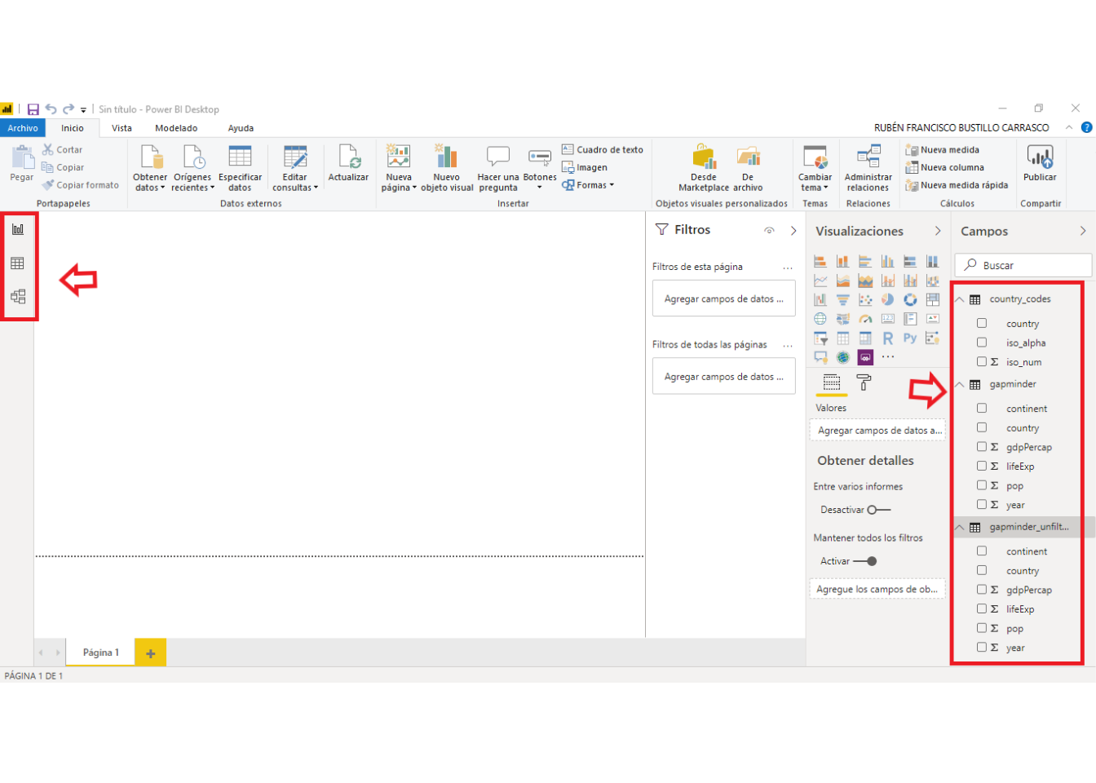This screenshot has width=1096, height=783.
Task: Open the Orígenes recientes dropdown
Action: [x=193, y=169]
